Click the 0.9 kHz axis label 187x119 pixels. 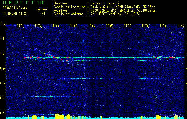tap(3, 68)
